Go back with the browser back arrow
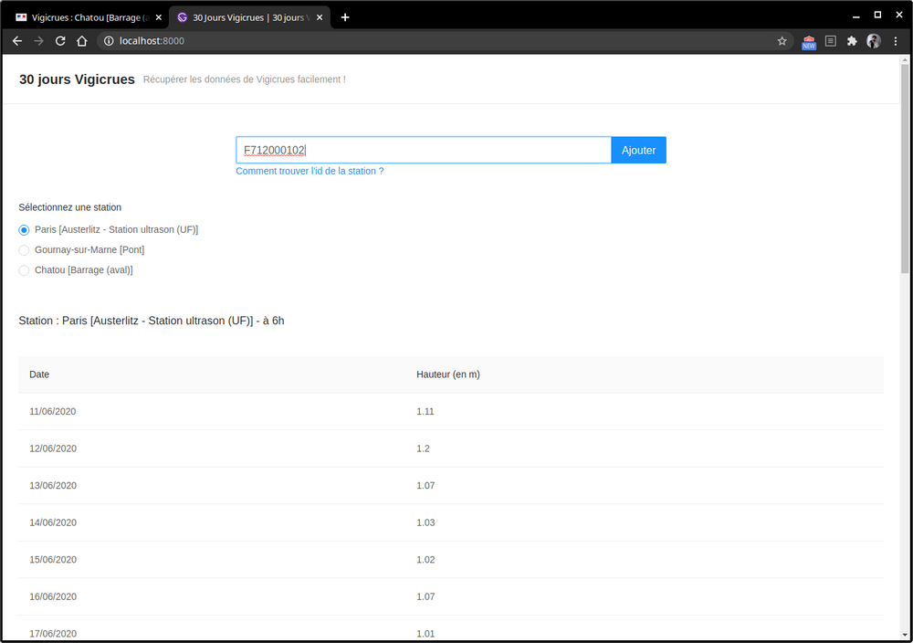913x643 pixels. pyautogui.click(x=17, y=41)
